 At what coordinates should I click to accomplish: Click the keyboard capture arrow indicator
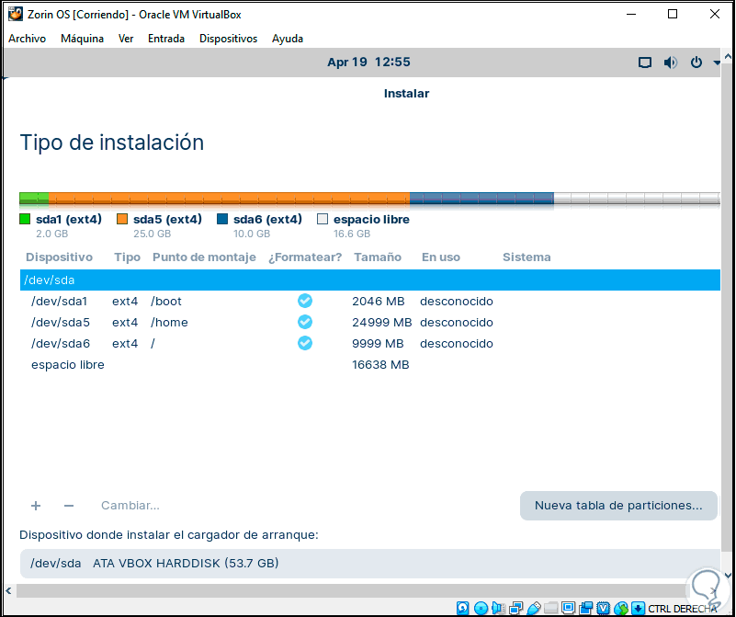638,608
